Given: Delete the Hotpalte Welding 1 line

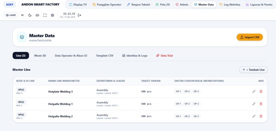Looking at the screenshot, I should coord(261,104).
